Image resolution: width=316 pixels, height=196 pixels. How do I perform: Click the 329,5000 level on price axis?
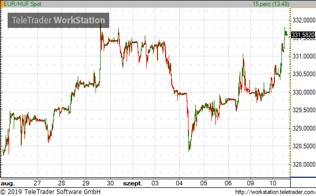tap(304, 110)
